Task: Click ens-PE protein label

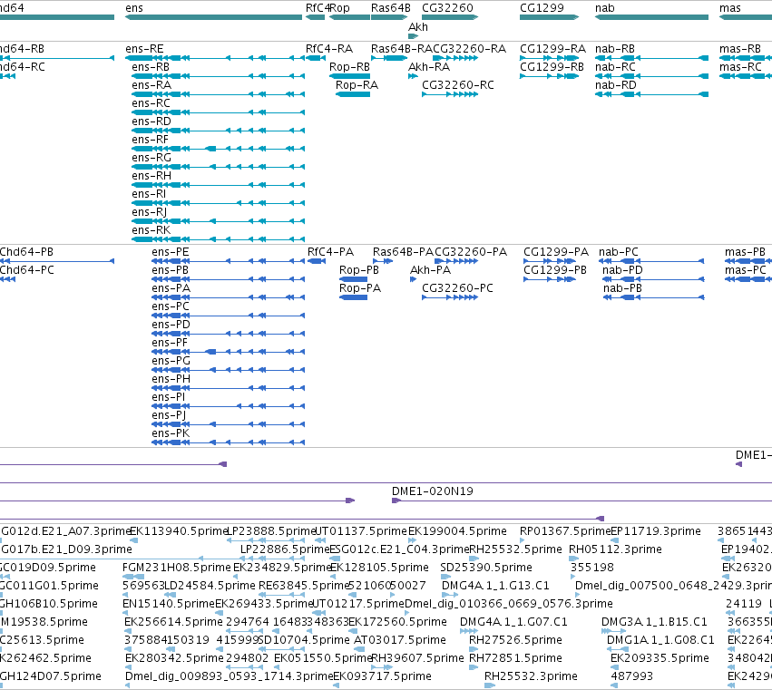Action: coord(171,252)
